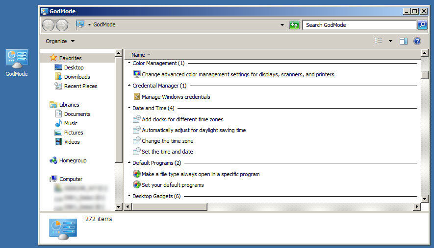The height and width of the screenshot is (248, 434).
Task: Click the Back navigation arrow button
Action: tap(48, 25)
